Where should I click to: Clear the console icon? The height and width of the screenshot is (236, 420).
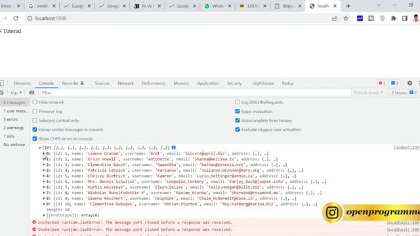pos(1,92)
